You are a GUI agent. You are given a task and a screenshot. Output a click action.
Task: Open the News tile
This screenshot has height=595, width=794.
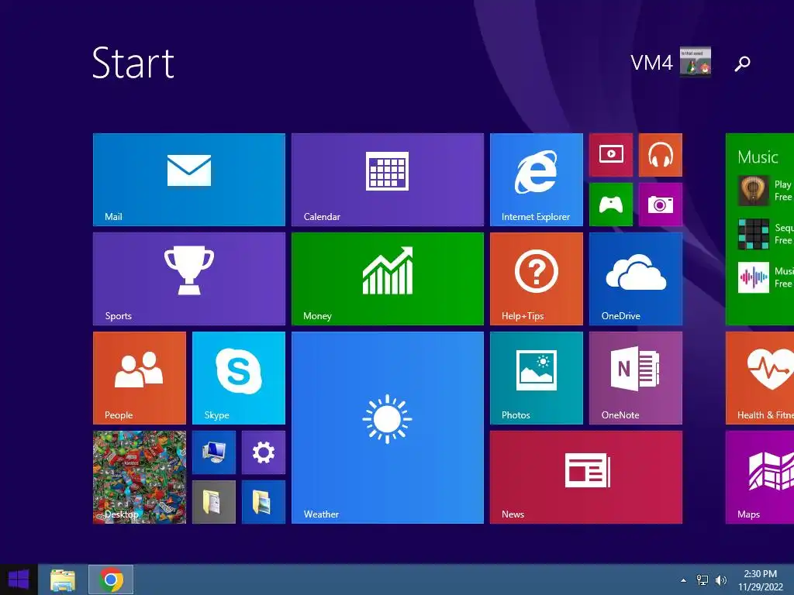click(x=586, y=477)
